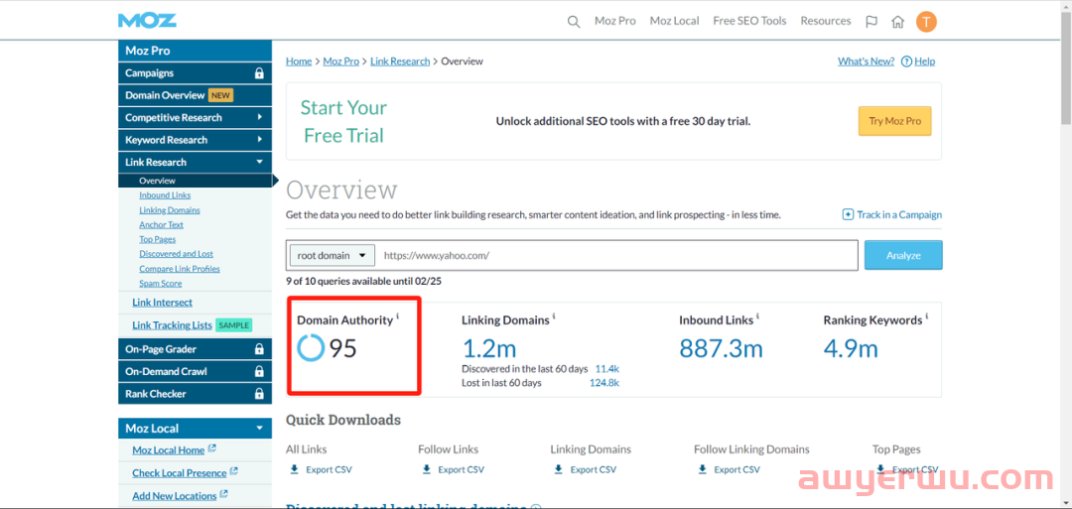
Task: Click Moz Pro in the breadcrumb
Action: coord(341,62)
